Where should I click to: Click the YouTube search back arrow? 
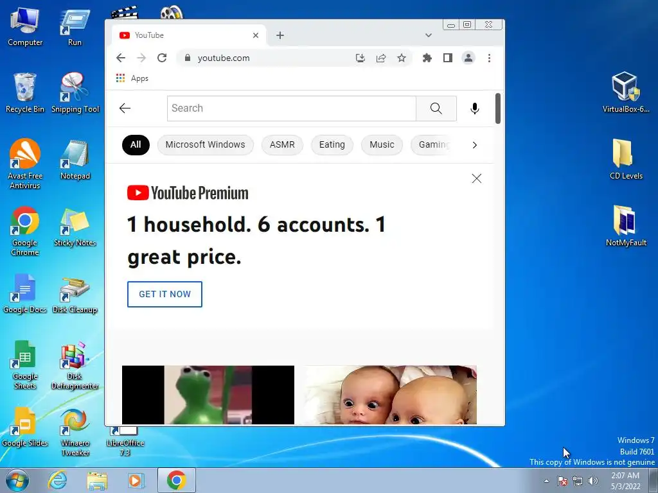pos(125,108)
